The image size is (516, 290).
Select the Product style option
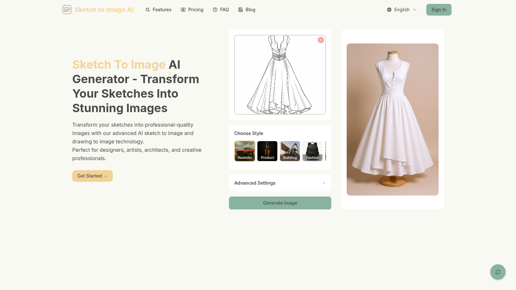click(x=267, y=151)
